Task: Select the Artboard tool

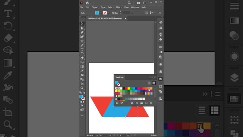Action: 82,84
